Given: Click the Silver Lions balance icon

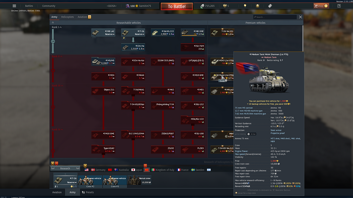Looking at the screenshot, I should coord(202,6).
